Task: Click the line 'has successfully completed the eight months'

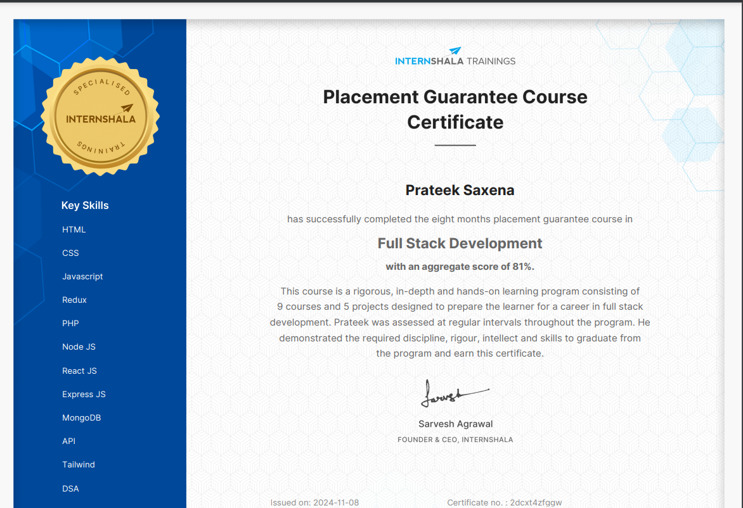Action: click(x=460, y=219)
